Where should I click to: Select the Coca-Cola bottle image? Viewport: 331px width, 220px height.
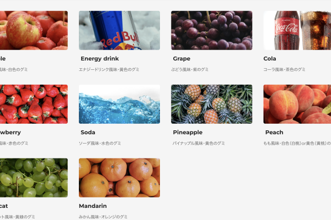pos(297,30)
